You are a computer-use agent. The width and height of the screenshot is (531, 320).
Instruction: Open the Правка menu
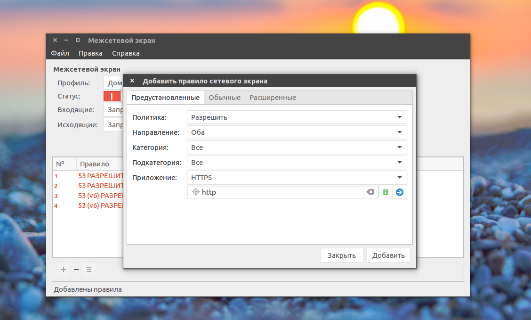90,53
